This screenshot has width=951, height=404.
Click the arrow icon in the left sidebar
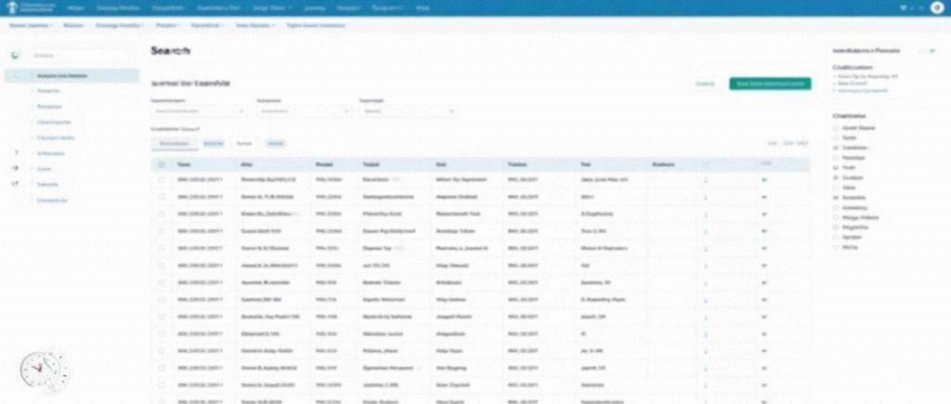[x=17, y=168]
